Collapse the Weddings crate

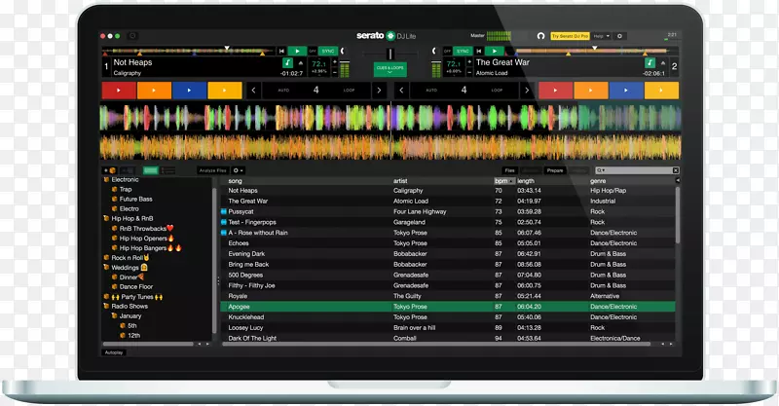click(x=106, y=268)
